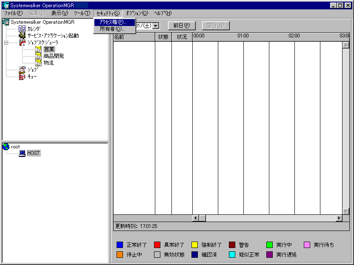Viewport: 354px width, 265px height.
Task: Click the horizontal scrollbar right arrow
Action: pyautogui.click(x=339, y=218)
